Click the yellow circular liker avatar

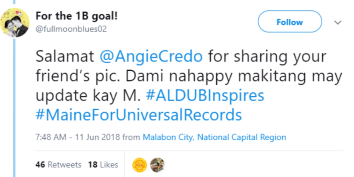tap(139, 165)
